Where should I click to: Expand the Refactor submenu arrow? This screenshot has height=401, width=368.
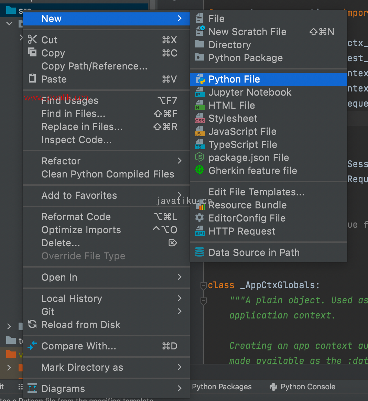tap(180, 161)
